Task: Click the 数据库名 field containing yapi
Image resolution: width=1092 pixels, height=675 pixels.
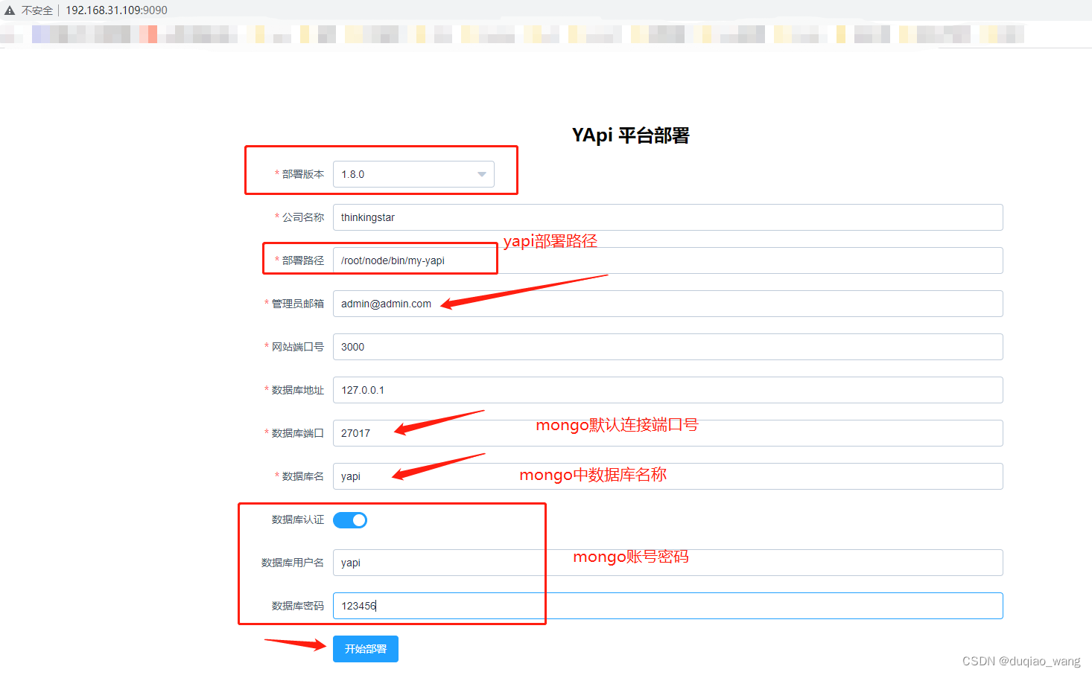Action: point(667,476)
